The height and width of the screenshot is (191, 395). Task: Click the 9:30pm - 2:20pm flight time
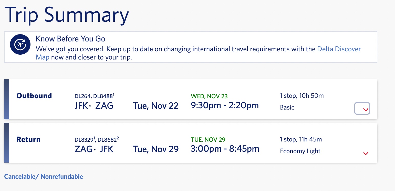pos(225,105)
